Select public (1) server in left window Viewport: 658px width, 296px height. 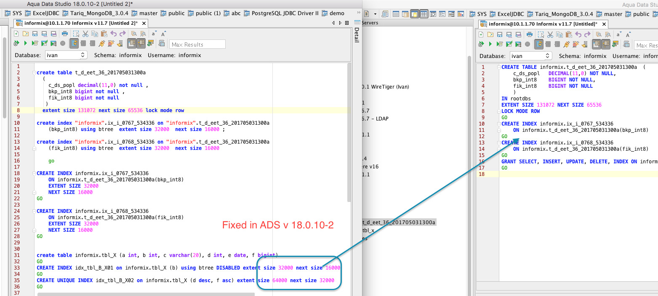point(204,13)
